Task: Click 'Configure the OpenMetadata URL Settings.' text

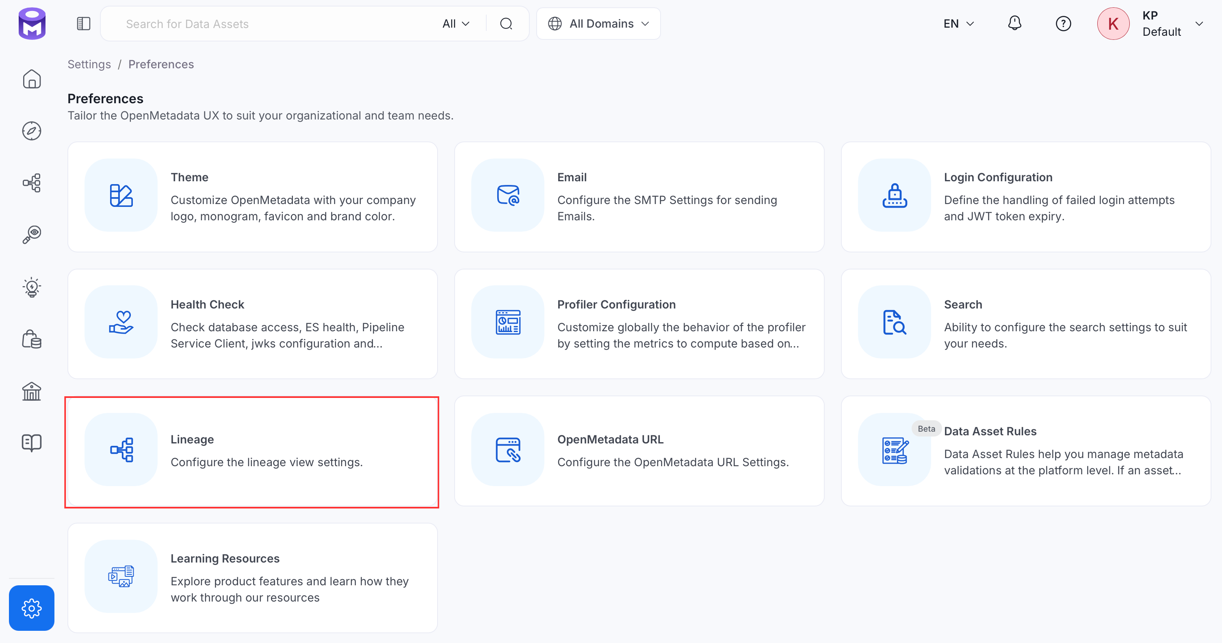Action: click(x=673, y=462)
